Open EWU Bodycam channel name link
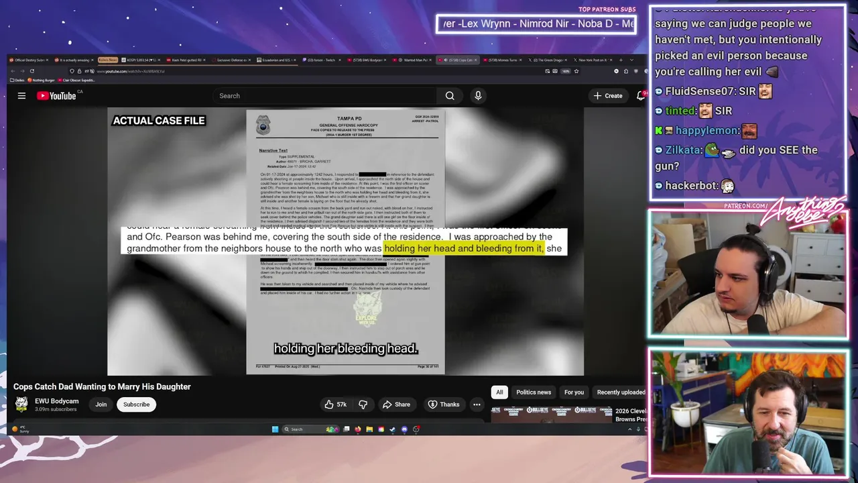 pos(56,401)
